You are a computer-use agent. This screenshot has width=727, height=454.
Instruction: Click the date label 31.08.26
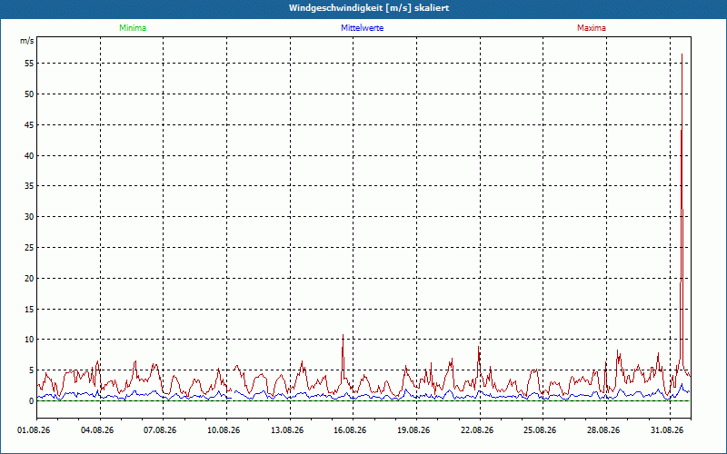(667, 430)
